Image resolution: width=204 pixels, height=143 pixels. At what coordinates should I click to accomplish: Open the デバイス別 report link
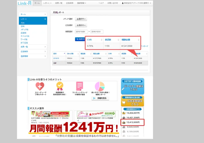click(x=25, y=36)
